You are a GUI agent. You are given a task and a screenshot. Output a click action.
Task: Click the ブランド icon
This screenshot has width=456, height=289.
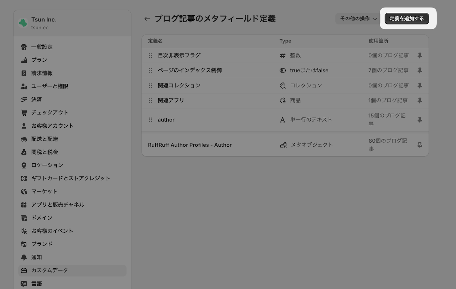pyautogui.click(x=24, y=244)
